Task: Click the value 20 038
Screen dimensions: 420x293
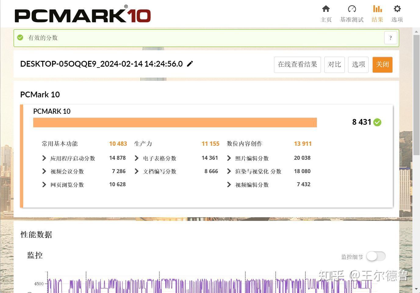Action: (302, 158)
